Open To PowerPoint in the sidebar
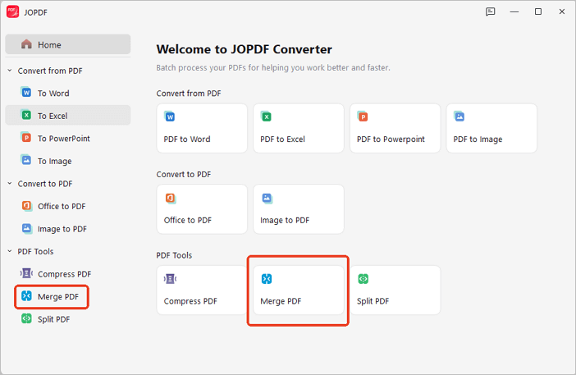 coord(68,138)
